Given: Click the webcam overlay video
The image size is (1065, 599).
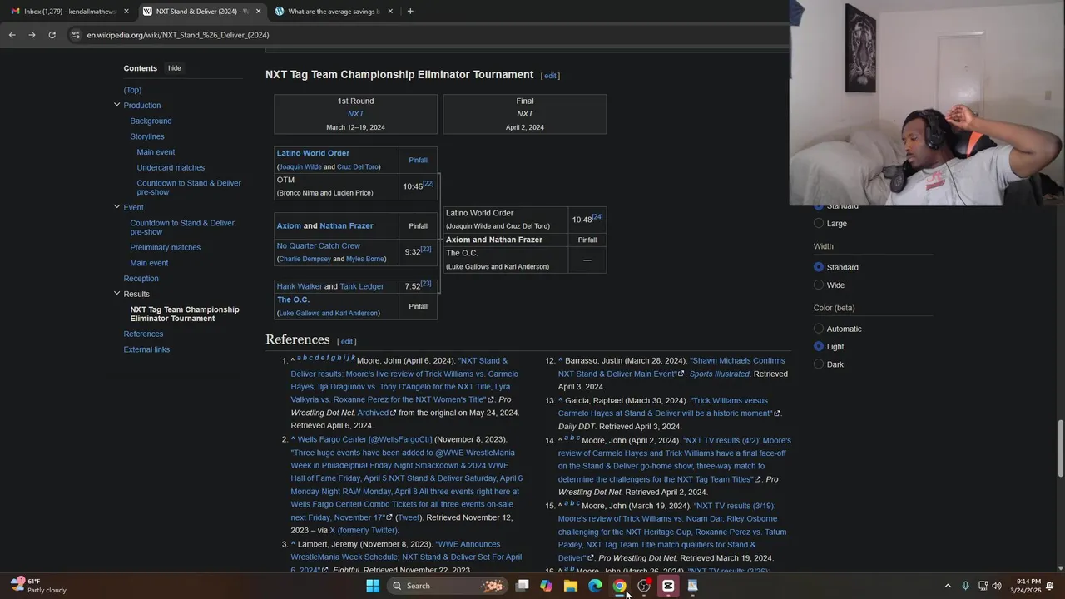Looking at the screenshot, I should [927, 102].
